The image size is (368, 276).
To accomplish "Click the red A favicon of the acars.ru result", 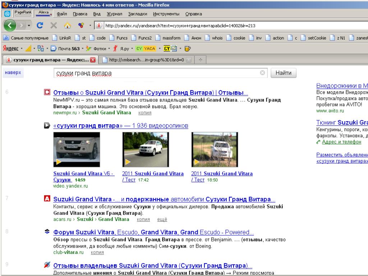I will point(47,198).
